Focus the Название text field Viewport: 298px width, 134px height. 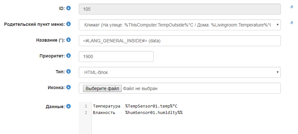tap(180, 41)
